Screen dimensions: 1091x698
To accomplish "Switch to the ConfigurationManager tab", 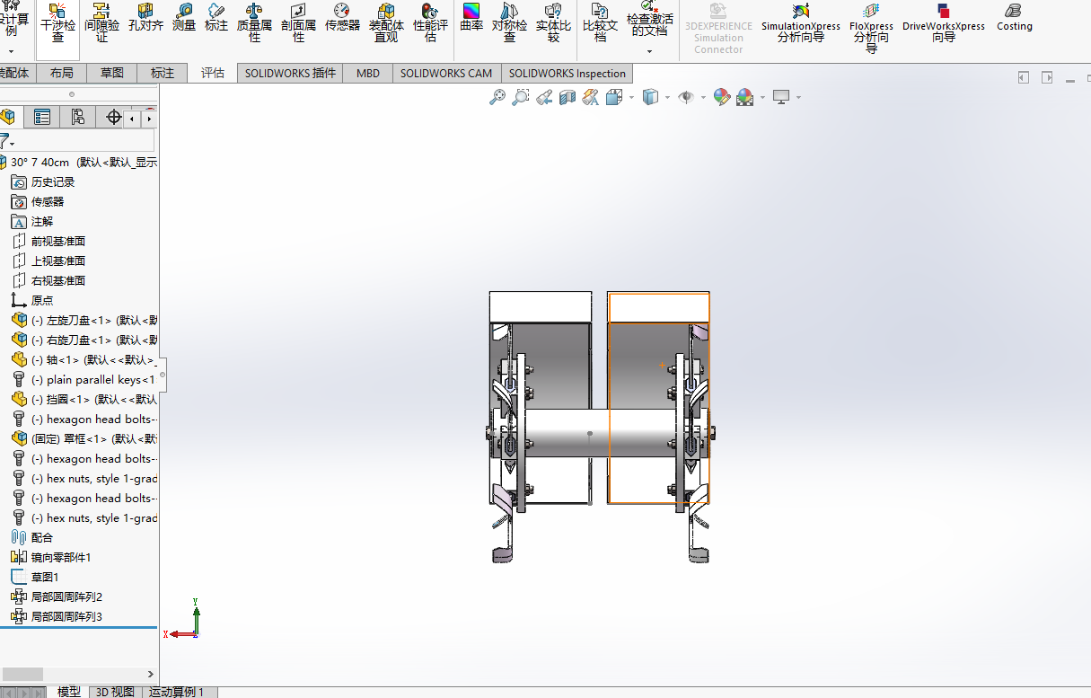I will pos(78,117).
